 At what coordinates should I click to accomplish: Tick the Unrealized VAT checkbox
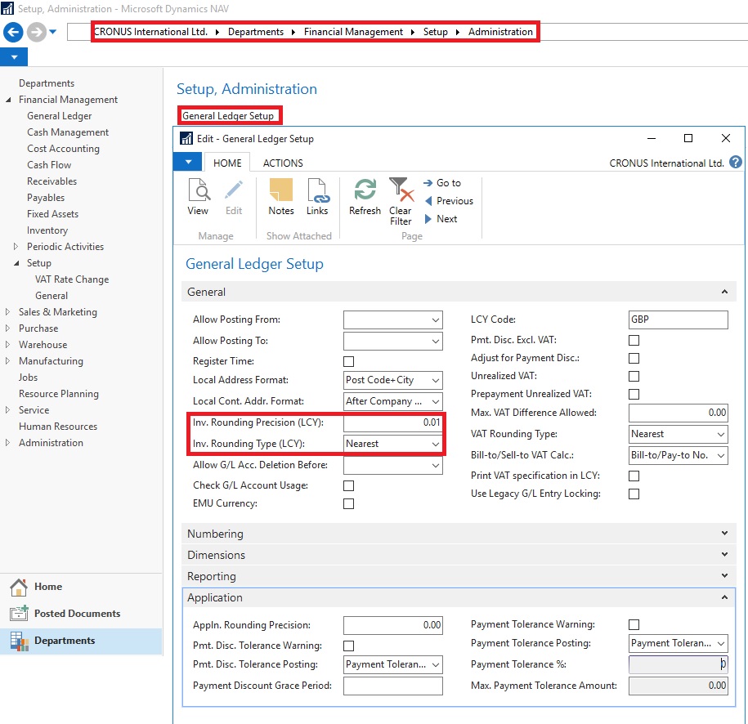(x=634, y=376)
